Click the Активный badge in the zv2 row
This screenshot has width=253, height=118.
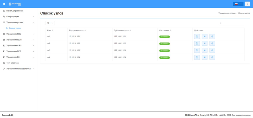(165, 44)
